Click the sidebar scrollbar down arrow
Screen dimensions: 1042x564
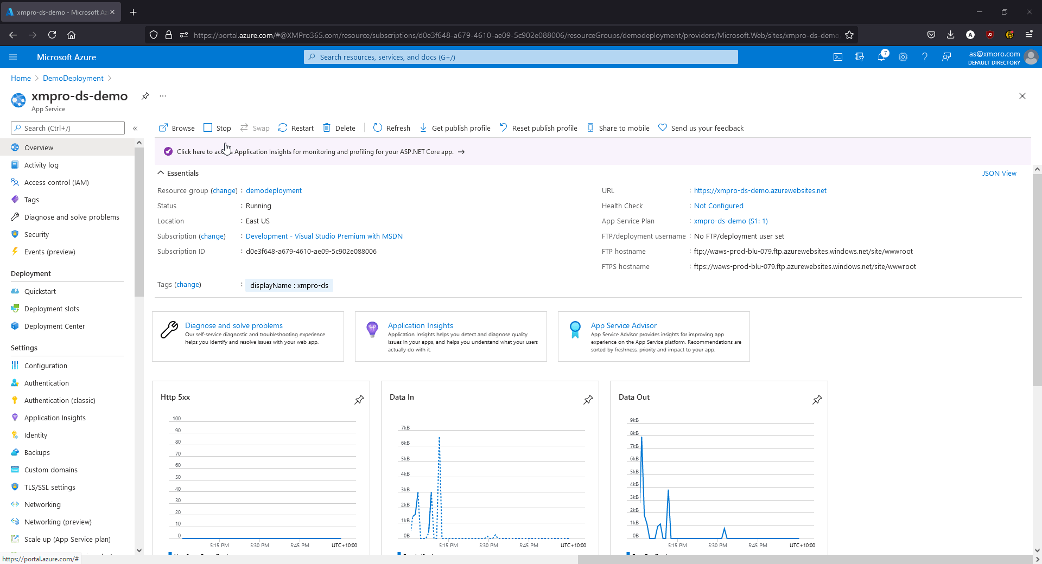pos(139,550)
